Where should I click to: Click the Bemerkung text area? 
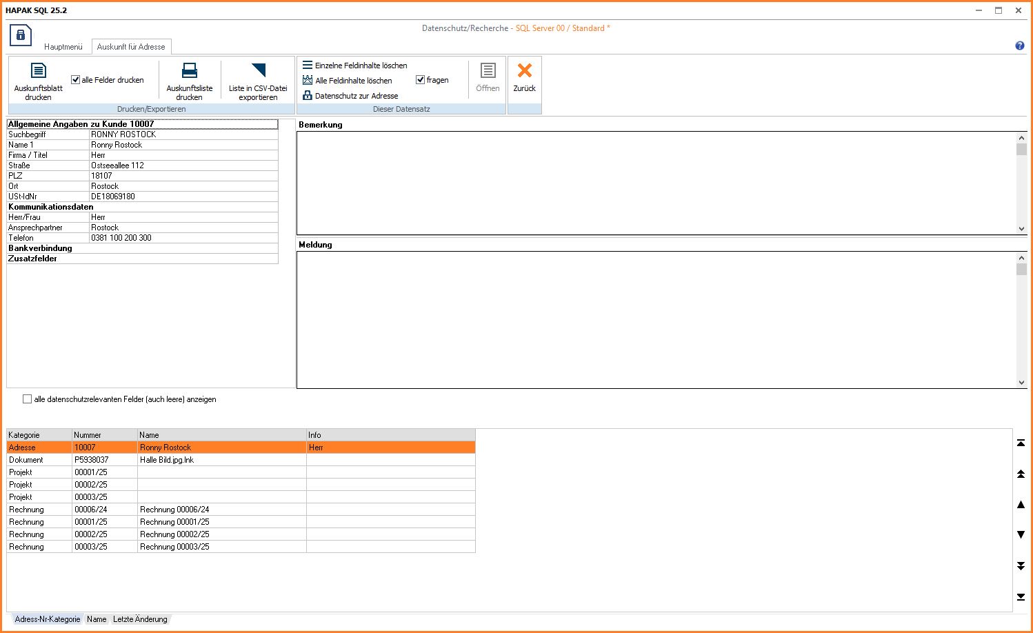coord(655,183)
